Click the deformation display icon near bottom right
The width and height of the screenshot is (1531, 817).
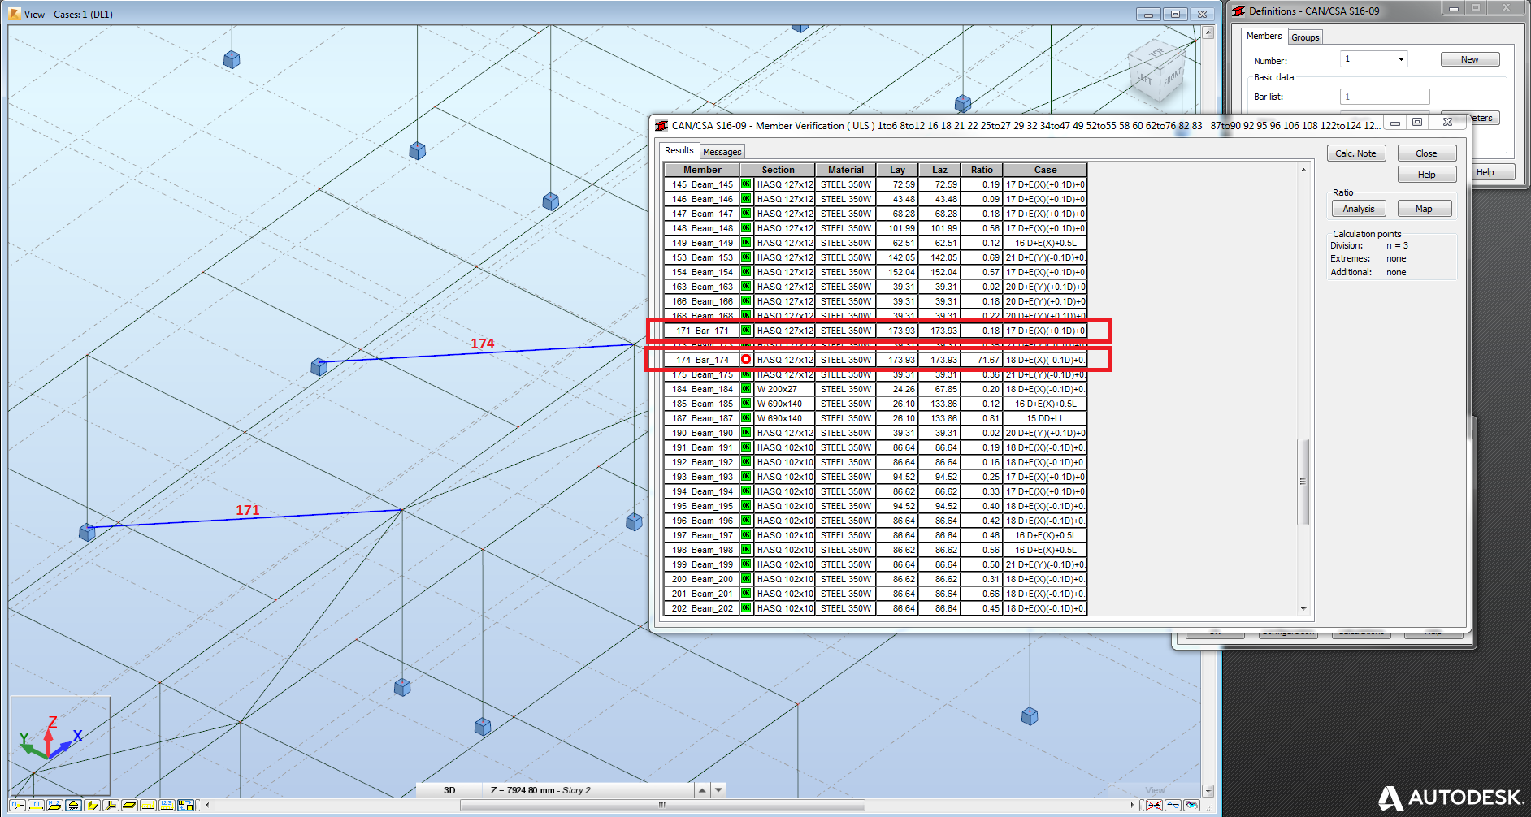click(x=1173, y=806)
